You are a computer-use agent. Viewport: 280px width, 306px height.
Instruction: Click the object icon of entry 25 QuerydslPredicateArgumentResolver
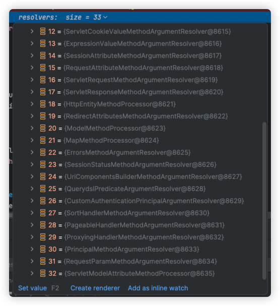tap(43, 189)
